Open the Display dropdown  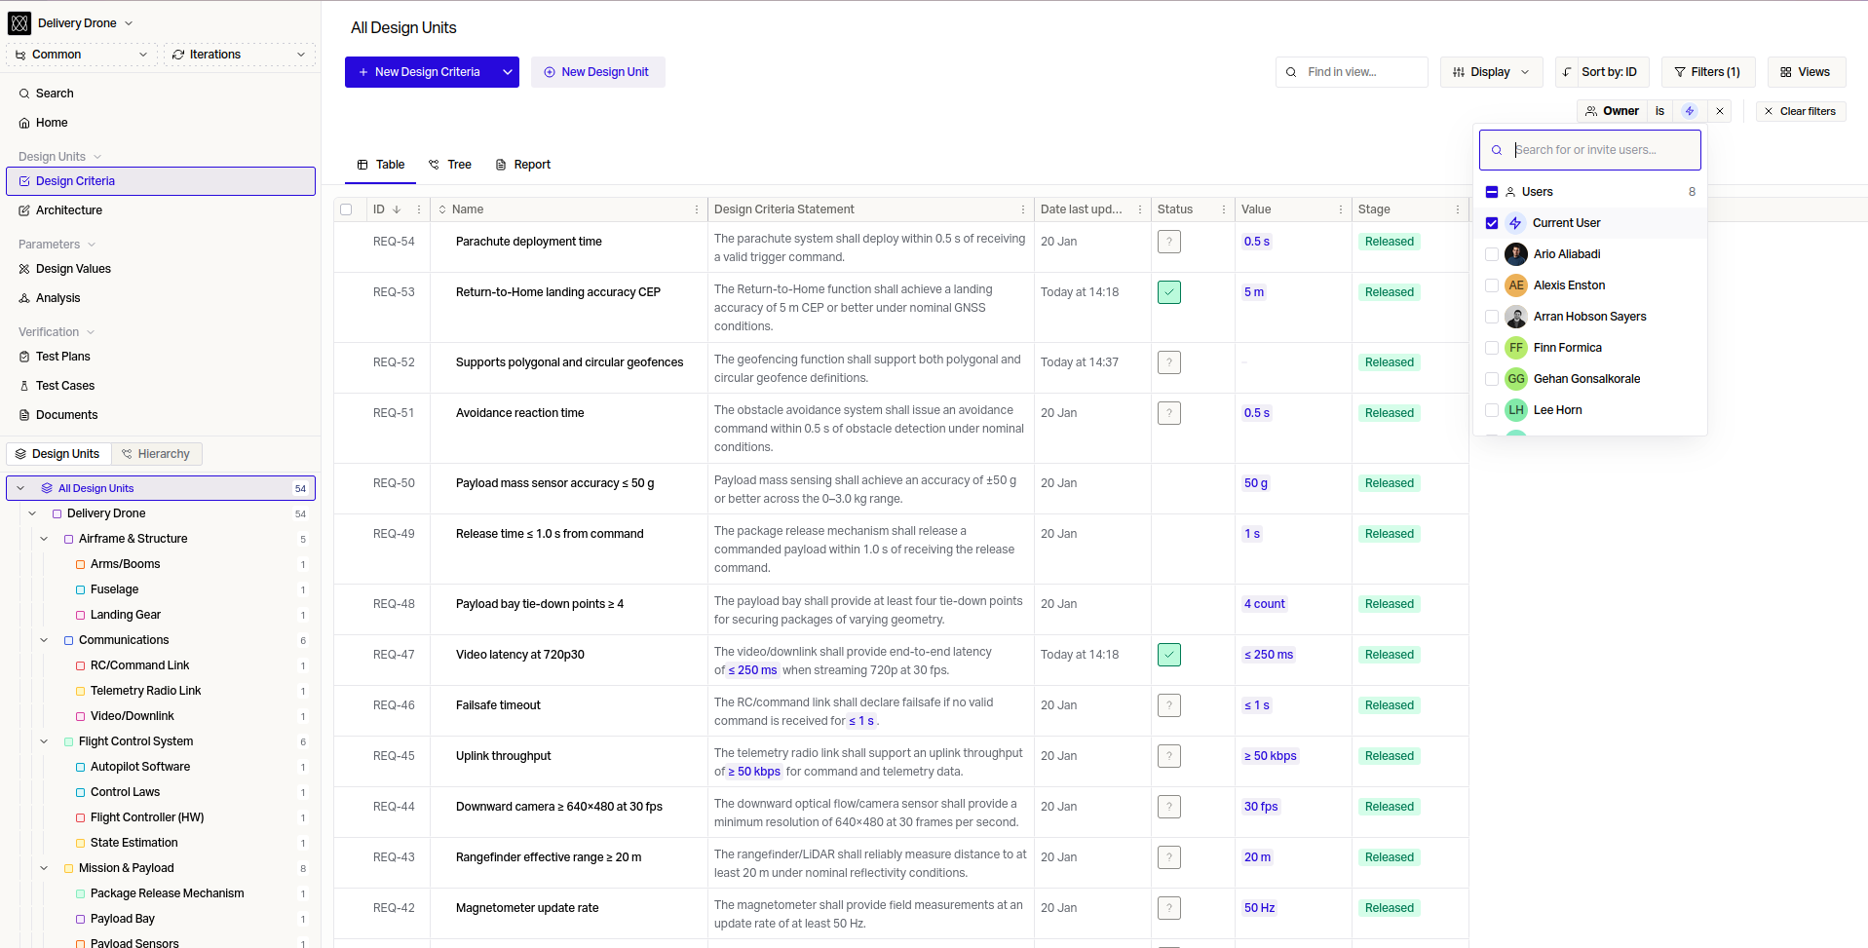[x=1491, y=72]
